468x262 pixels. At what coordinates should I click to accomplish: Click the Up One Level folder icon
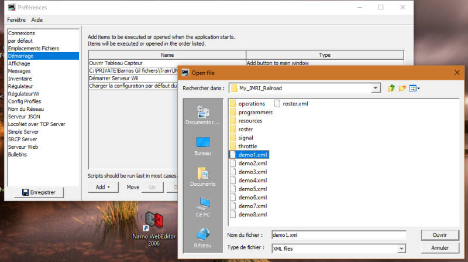click(x=391, y=89)
